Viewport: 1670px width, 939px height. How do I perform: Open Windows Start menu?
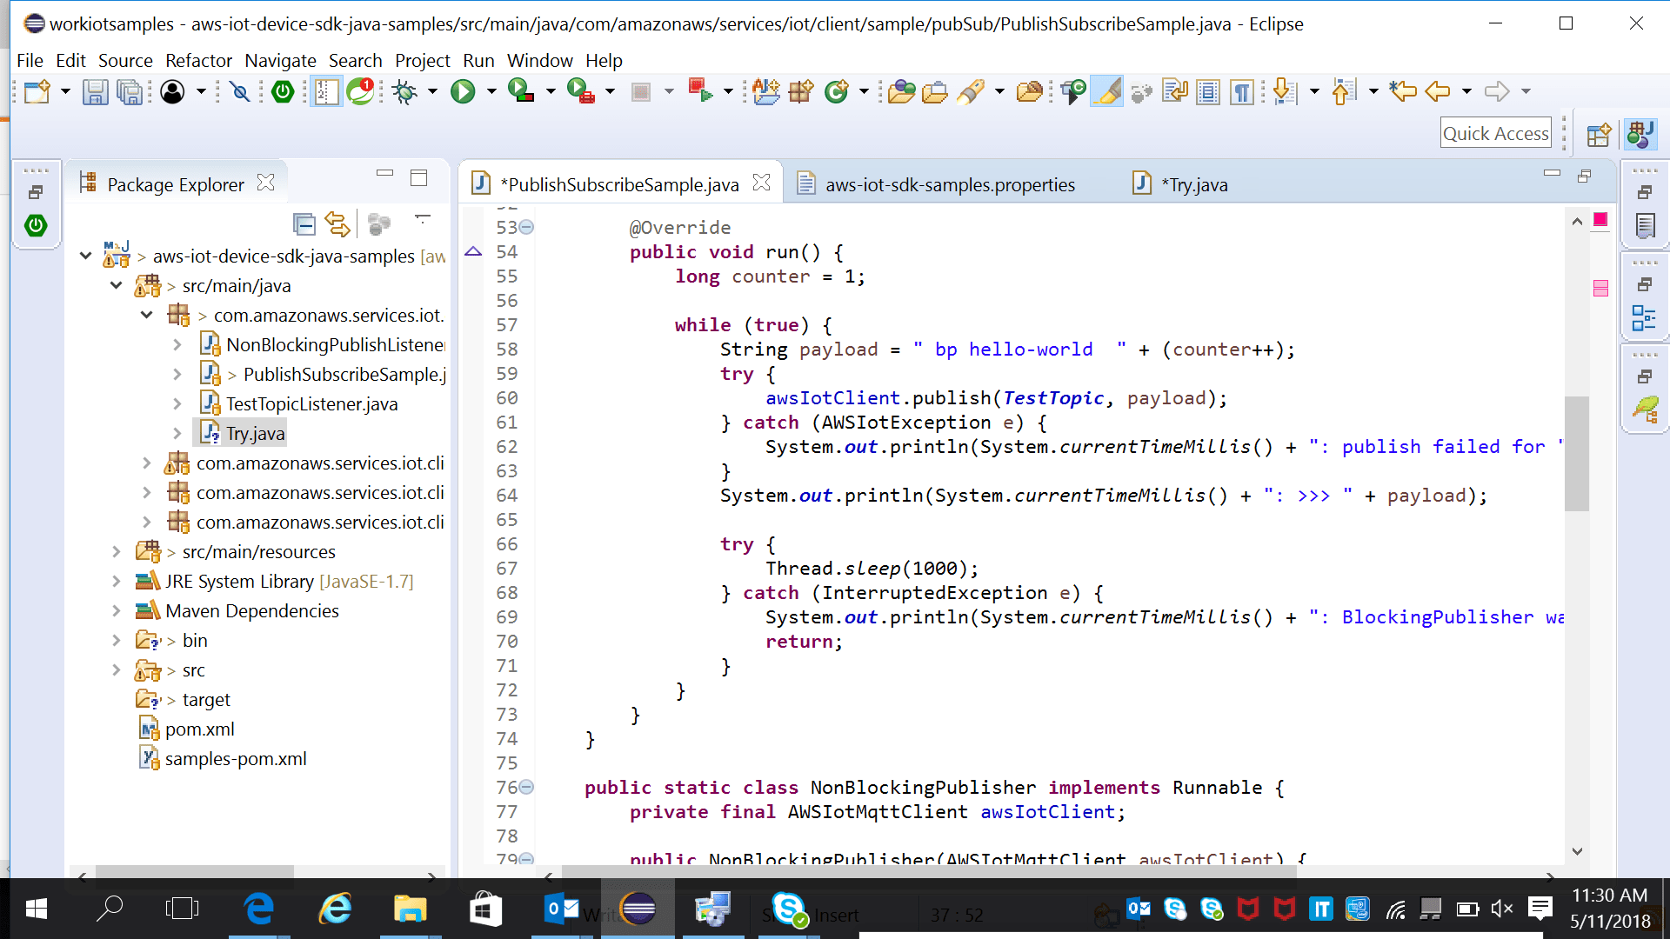36,909
